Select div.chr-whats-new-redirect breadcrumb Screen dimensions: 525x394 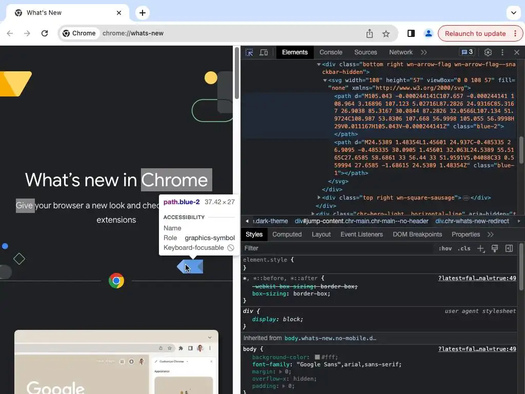click(472, 221)
